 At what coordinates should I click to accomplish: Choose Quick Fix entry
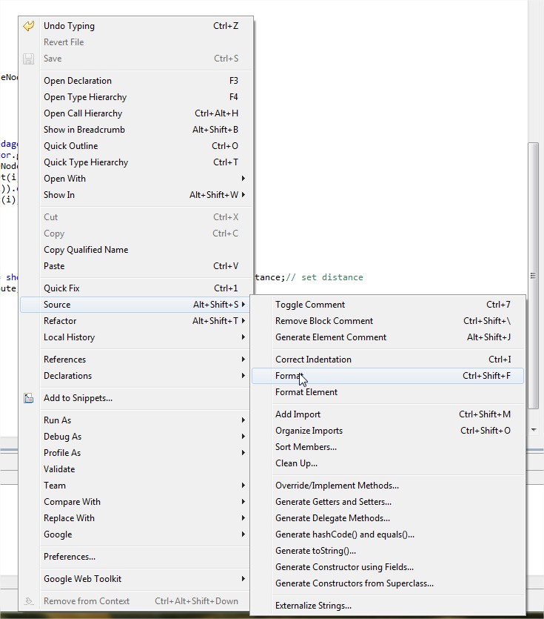pos(135,288)
